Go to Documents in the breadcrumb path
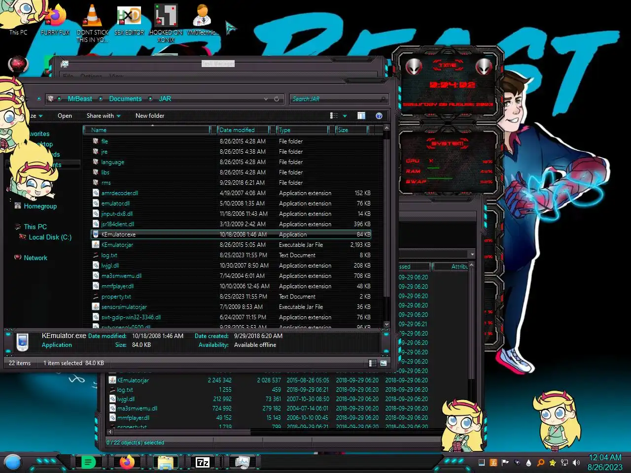The image size is (631, 473). pos(125,99)
